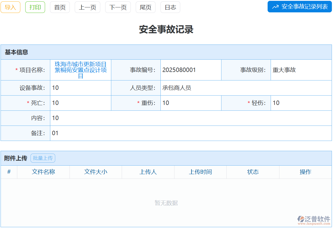Click the 批量上传 batch upload button
Screen dimensions: 333x228
[x=43, y=158]
